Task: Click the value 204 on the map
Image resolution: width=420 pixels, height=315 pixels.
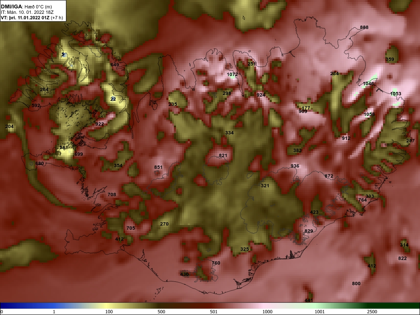Action: (9, 126)
